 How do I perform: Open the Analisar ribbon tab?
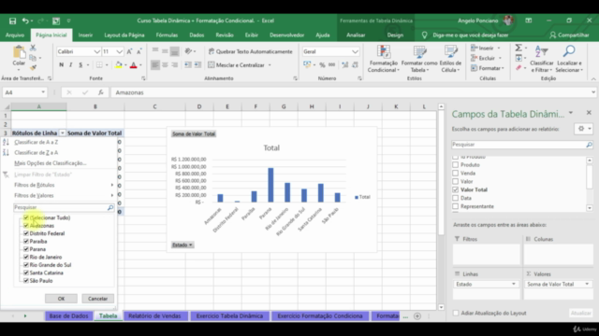[x=356, y=35]
